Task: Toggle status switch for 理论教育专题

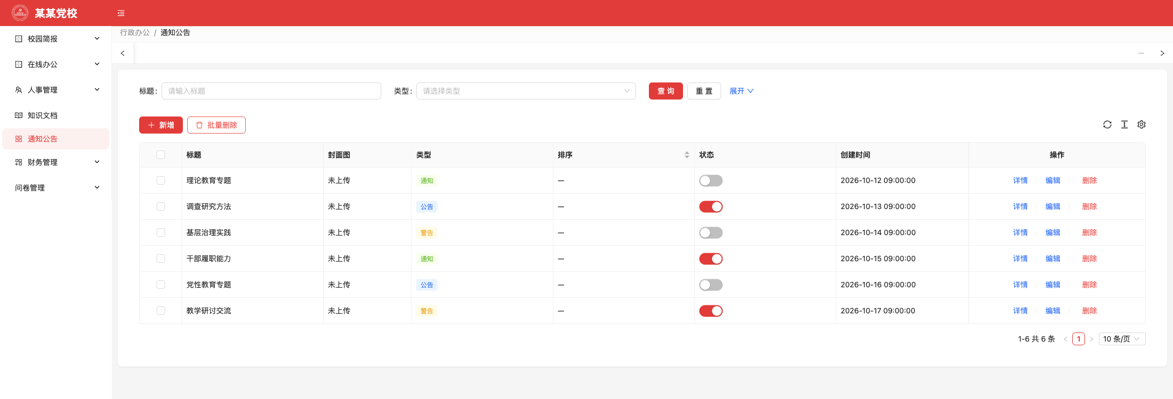Action: [x=711, y=181]
